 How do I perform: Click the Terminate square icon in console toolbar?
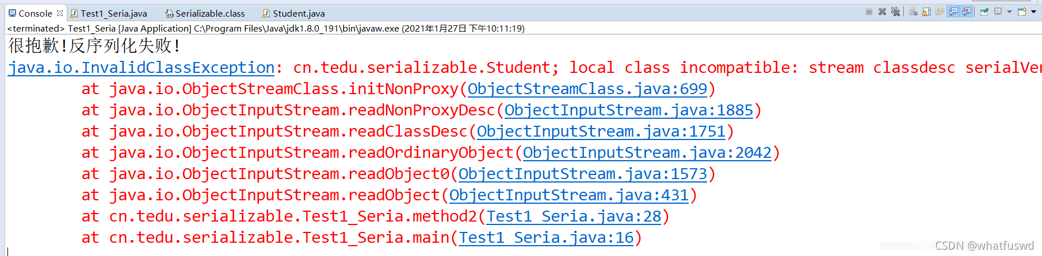coord(869,11)
